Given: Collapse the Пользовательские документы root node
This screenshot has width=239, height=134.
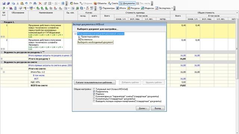Looking at the screenshot, I should coord(75,34).
